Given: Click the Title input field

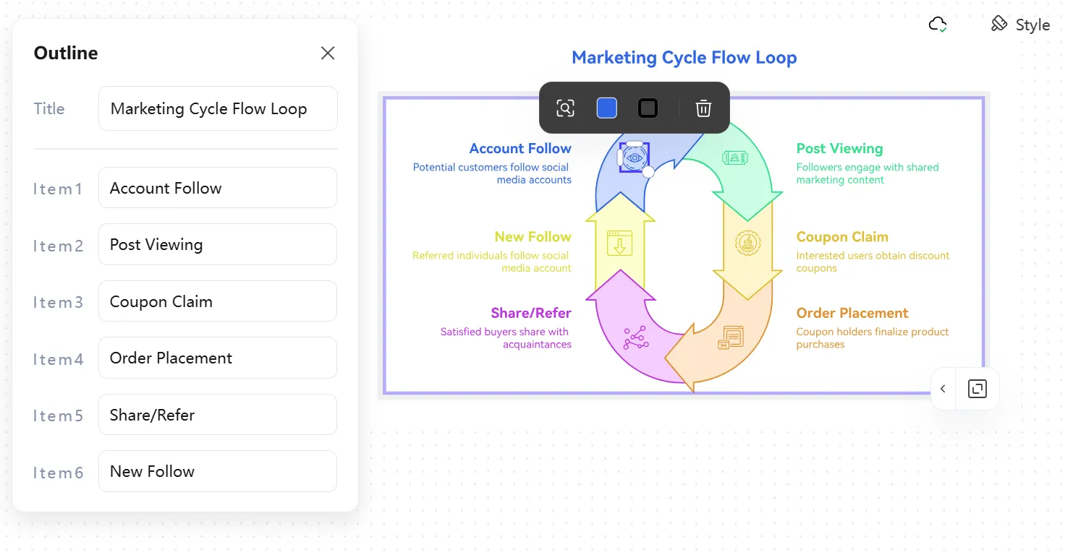Looking at the screenshot, I should (218, 108).
